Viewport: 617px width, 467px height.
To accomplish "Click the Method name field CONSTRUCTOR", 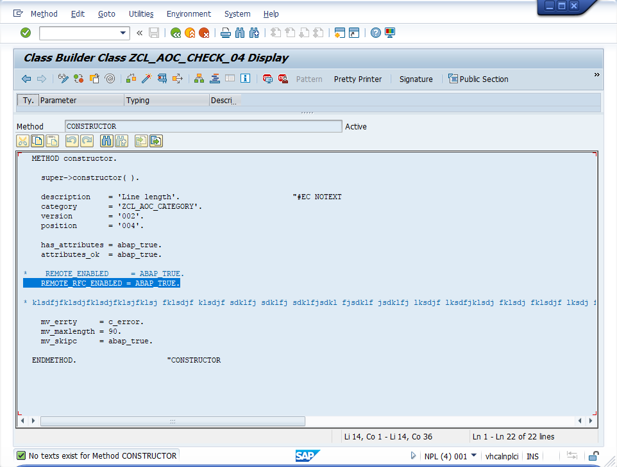I will tap(203, 126).
